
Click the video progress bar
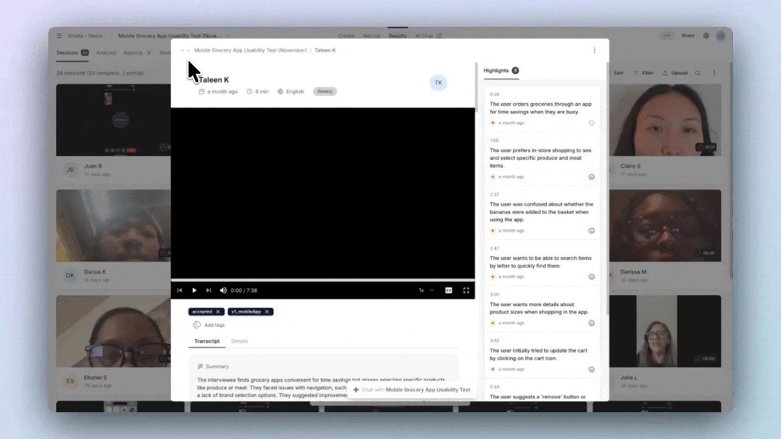coord(323,280)
